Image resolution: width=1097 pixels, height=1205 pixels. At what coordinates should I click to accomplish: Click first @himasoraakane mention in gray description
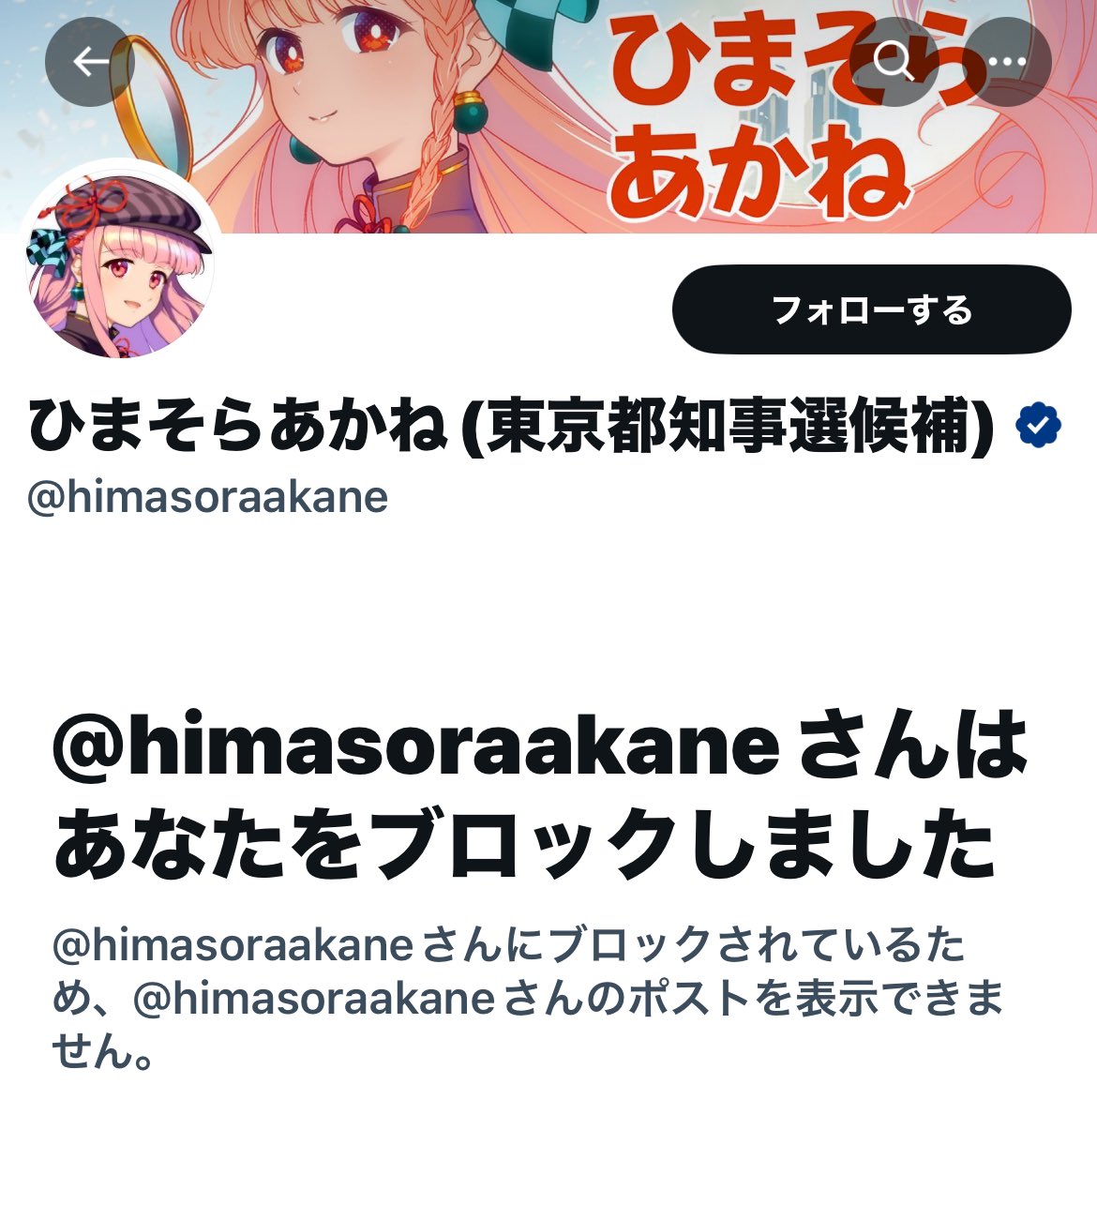(232, 945)
